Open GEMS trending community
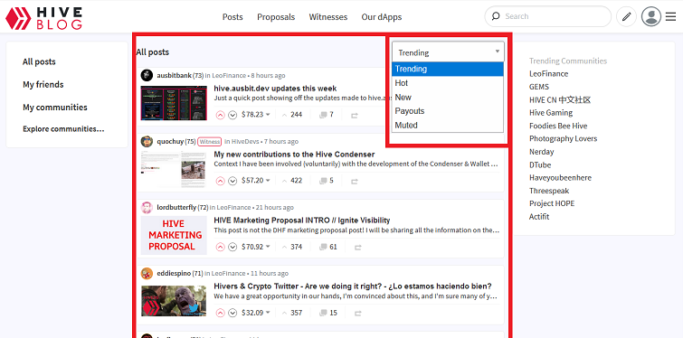 539,87
